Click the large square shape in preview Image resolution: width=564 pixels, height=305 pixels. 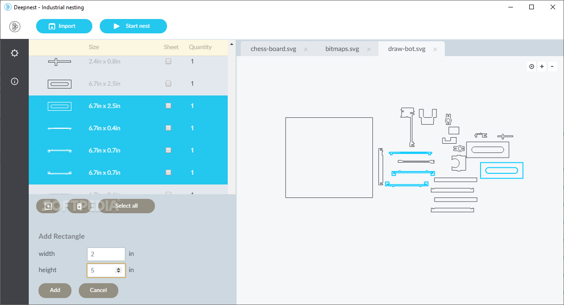pyautogui.click(x=329, y=158)
